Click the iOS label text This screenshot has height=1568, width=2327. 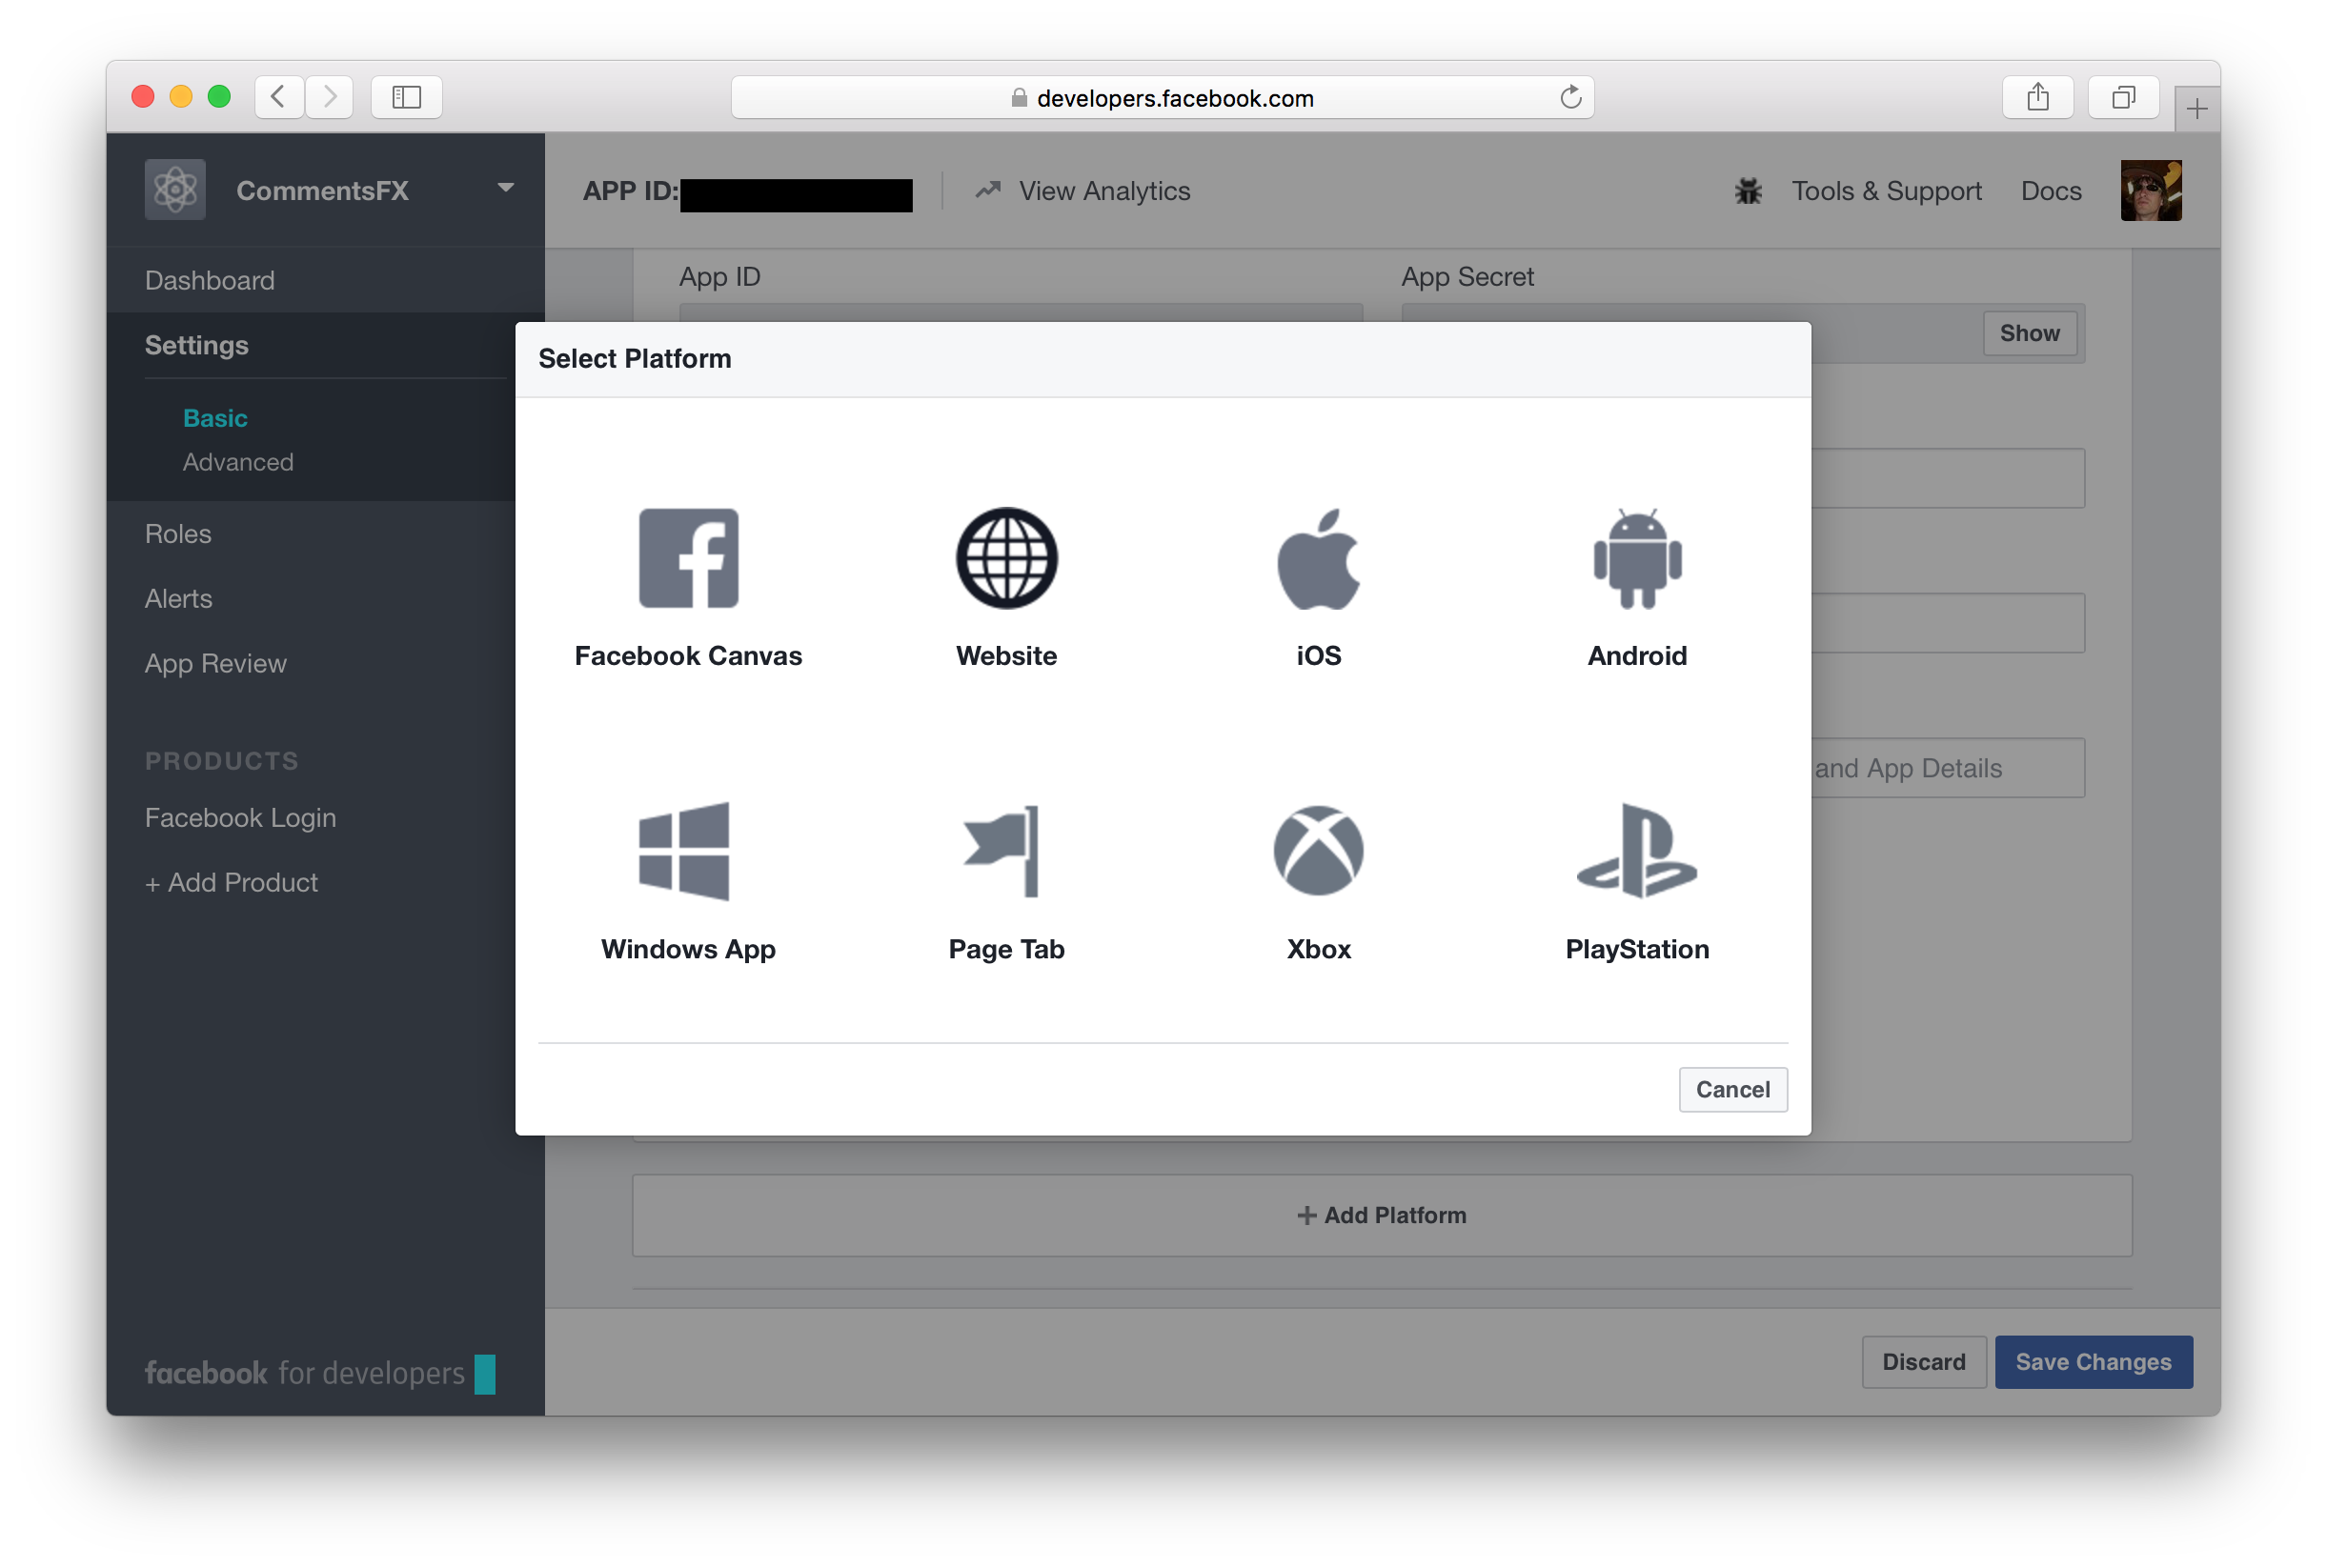tap(1318, 656)
